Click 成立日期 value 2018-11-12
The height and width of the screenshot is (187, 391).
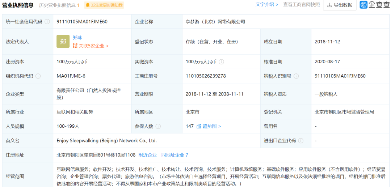pyautogui.click(x=327, y=42)
